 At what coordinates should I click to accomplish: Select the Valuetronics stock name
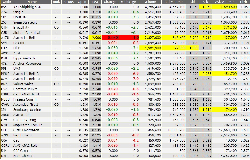coord(23,84)
